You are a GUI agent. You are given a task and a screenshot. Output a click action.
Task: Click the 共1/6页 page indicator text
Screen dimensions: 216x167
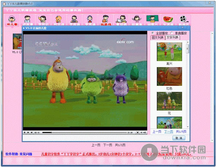coord(181,132)
